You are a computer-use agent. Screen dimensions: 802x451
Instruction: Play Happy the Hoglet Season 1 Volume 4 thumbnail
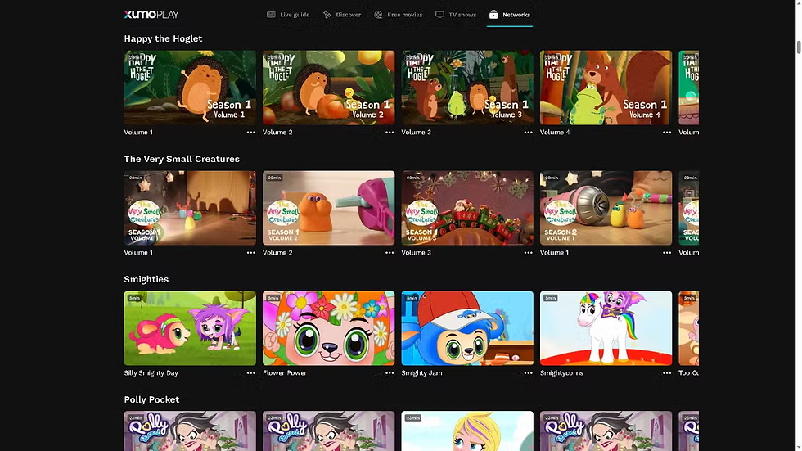(x=606, y=88)
